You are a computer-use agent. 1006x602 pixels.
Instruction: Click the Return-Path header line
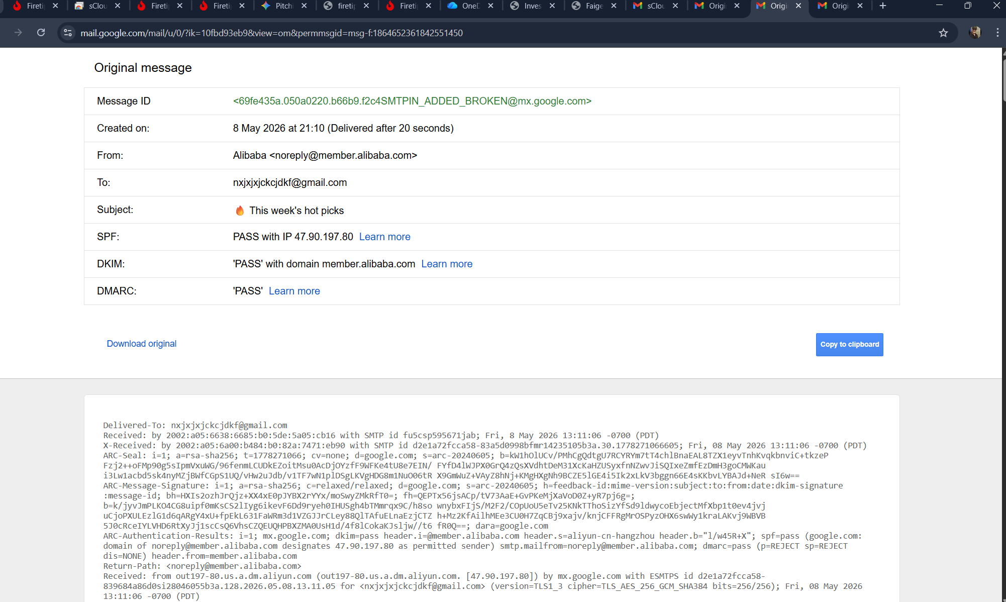click(x=202, y=566)
